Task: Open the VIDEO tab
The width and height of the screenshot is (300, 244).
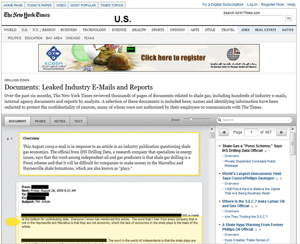Action: tap(61, 5)
